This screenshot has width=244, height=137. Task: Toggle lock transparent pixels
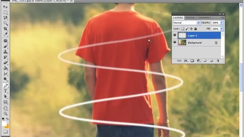click(183, 29)
